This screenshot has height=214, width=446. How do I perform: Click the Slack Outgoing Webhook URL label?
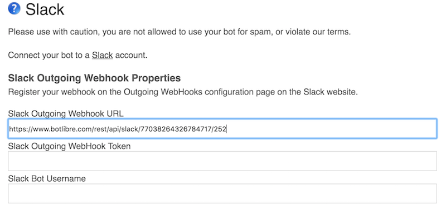(66, 114)
